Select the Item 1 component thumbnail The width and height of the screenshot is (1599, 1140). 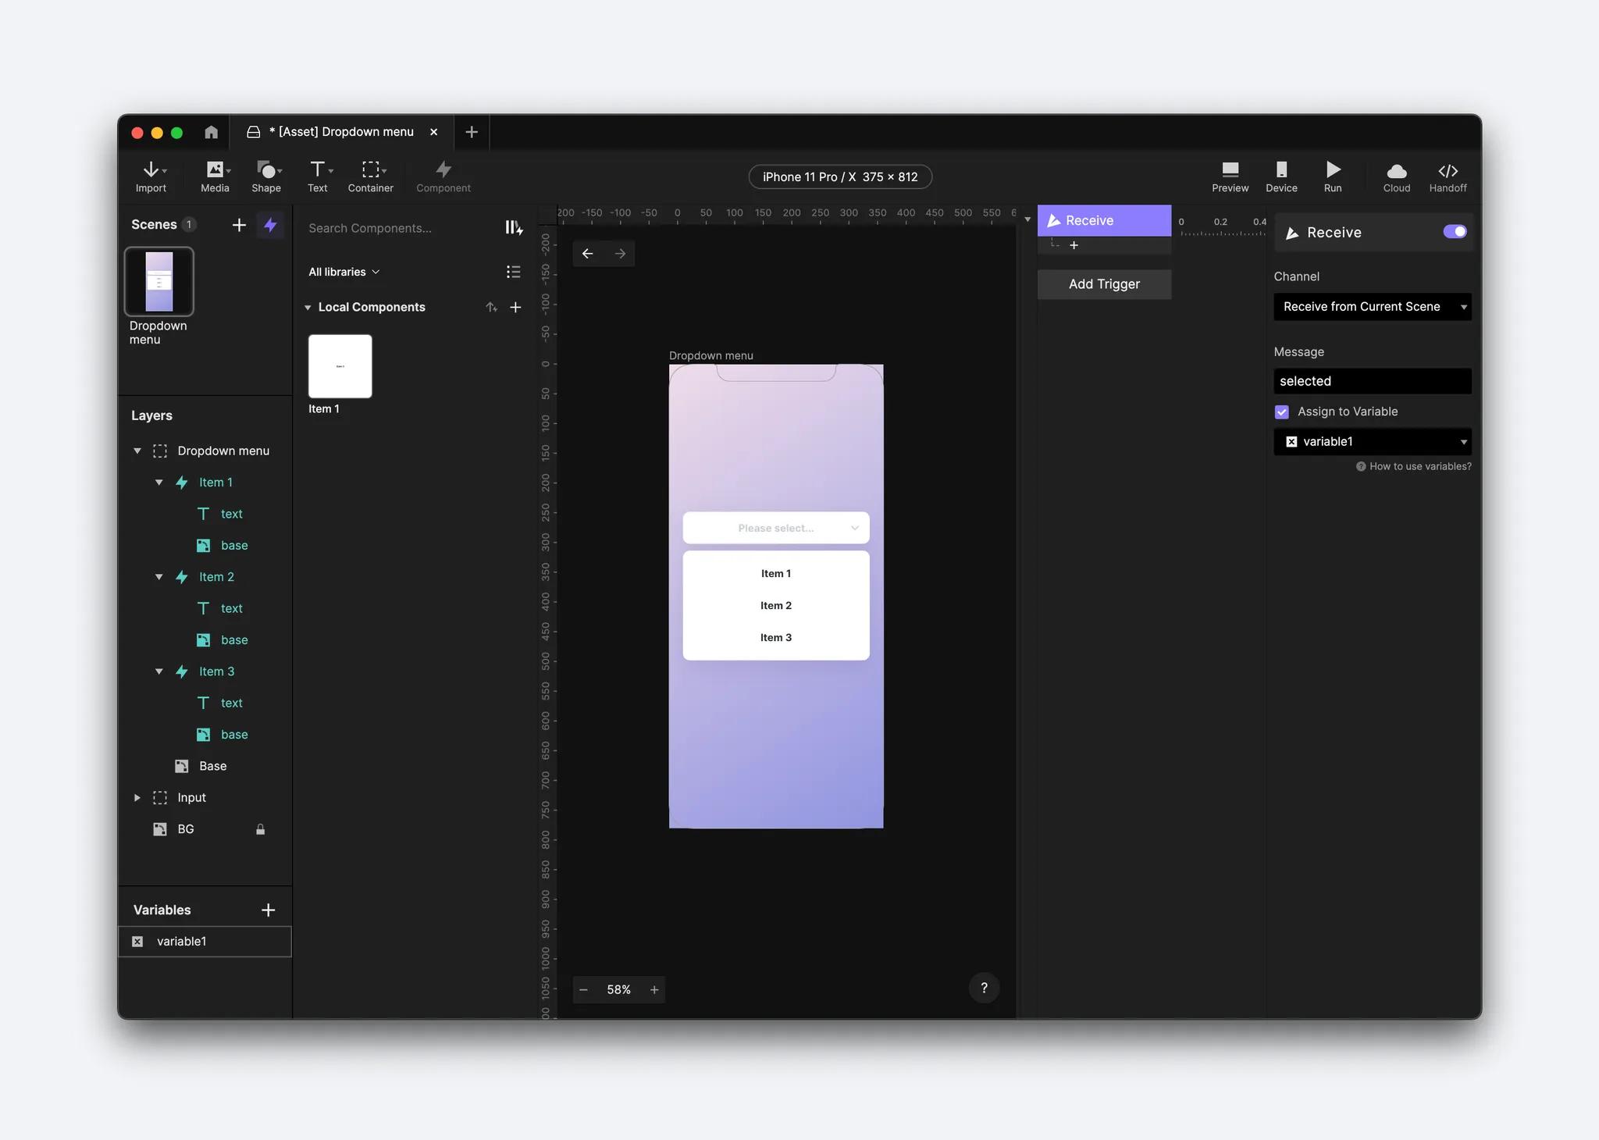click(x=340, y=366)
